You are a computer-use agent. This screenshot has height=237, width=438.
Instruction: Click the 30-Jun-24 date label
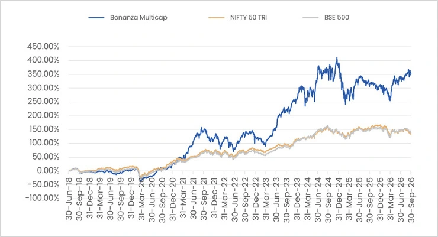318,199
